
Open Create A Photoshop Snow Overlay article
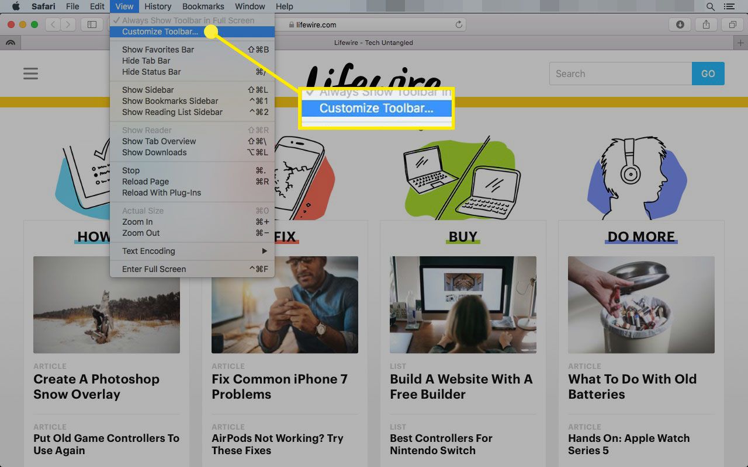pos(96,386)
